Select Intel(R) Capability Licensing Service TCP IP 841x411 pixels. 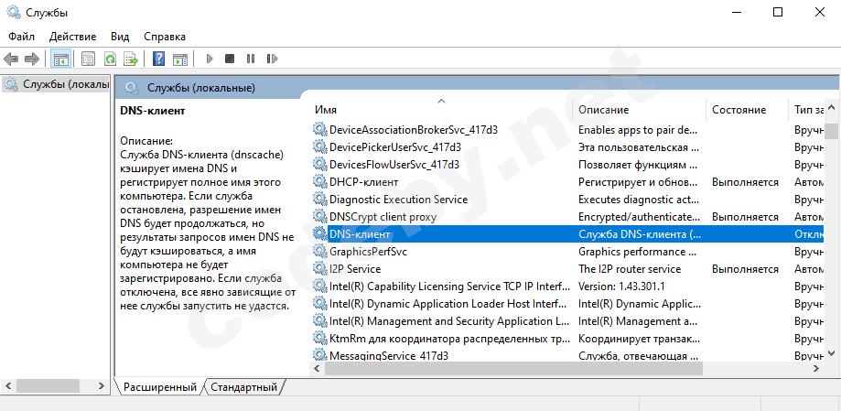(449, 286)
